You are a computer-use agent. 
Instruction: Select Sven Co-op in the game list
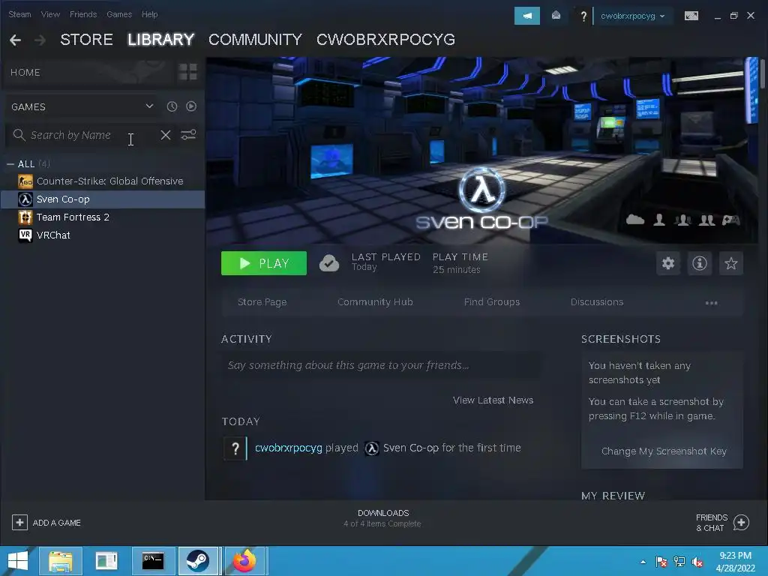[102, 199]
